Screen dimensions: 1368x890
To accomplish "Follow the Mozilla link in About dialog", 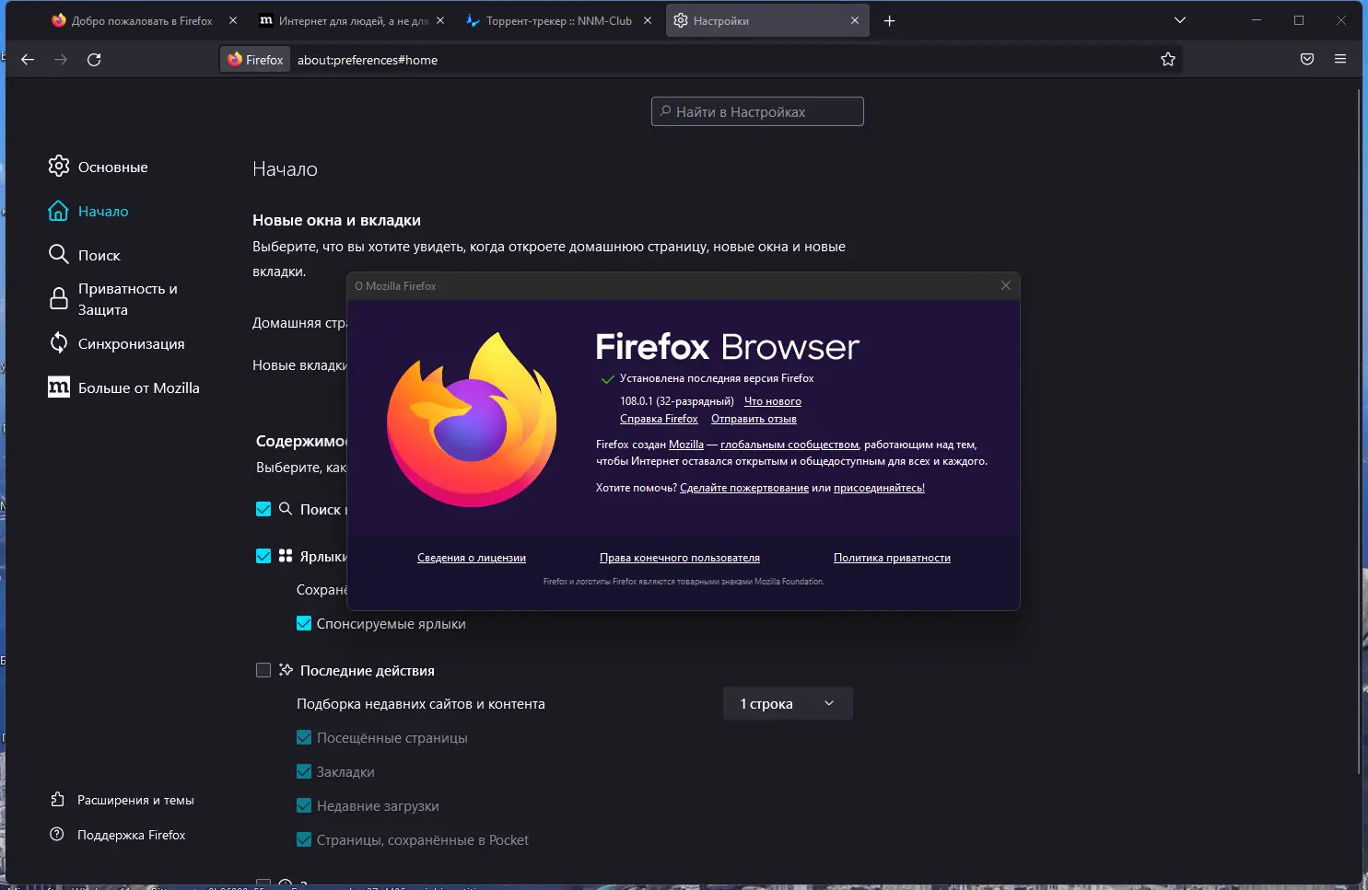I will point(686,445).
